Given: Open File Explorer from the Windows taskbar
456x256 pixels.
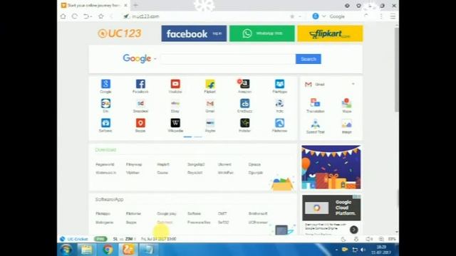Looking at the screenshot, I should click(x=87, y=250).
